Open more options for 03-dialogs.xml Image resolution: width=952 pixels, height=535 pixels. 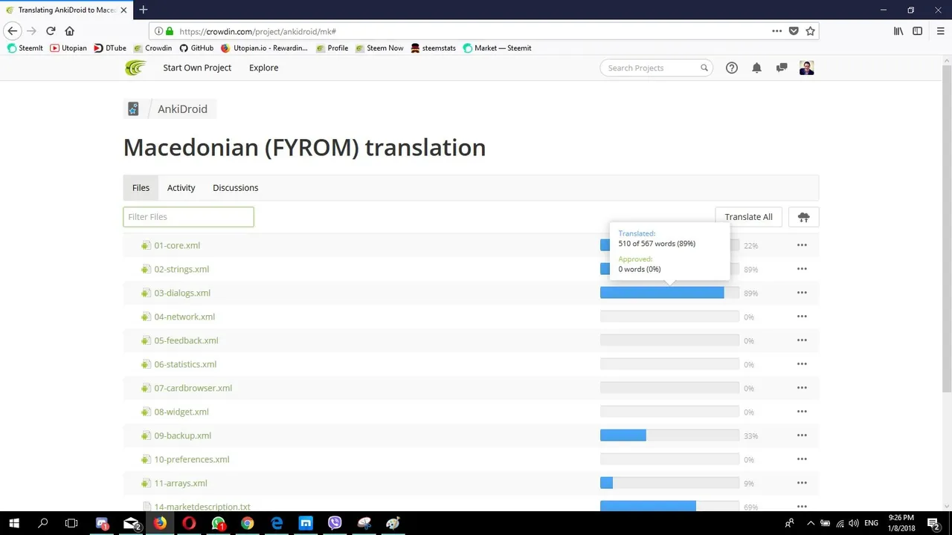(x=802, y=293)
